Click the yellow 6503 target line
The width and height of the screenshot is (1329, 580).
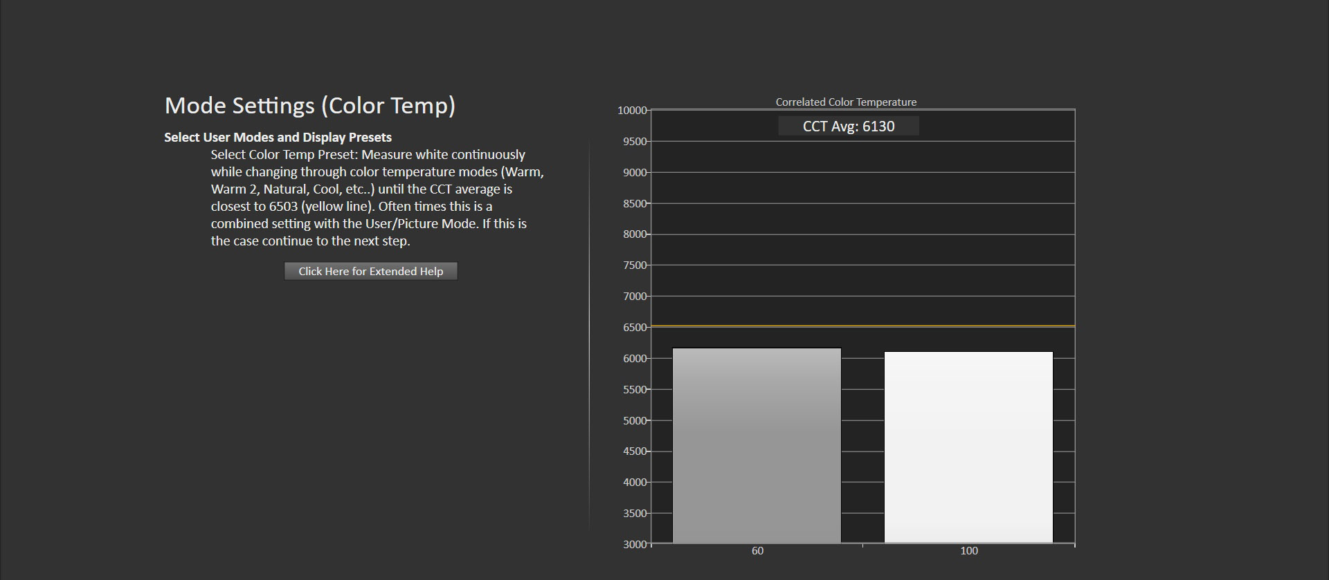(863, 326)
